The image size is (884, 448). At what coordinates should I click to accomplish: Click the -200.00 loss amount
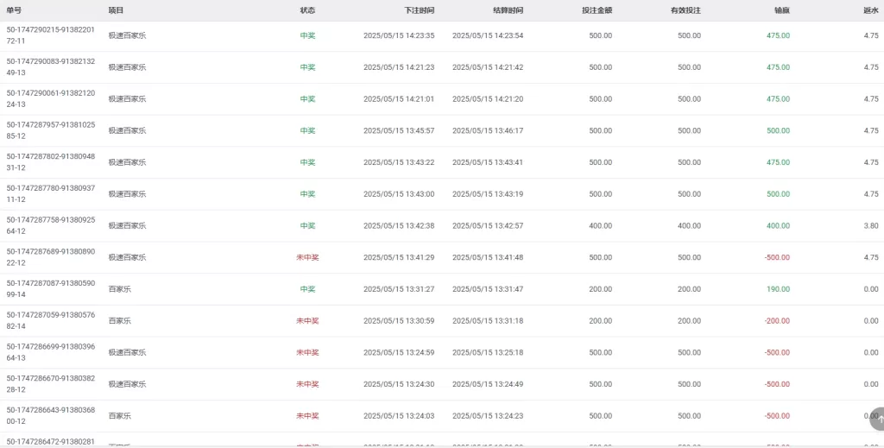click(777, 321)
